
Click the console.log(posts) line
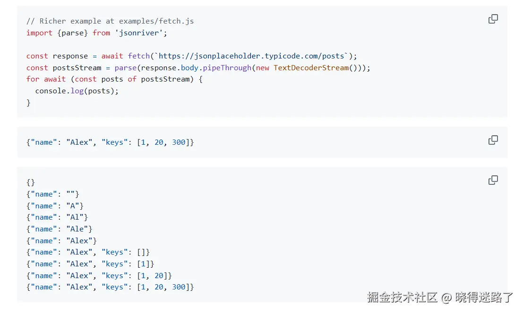coord(77,91)
